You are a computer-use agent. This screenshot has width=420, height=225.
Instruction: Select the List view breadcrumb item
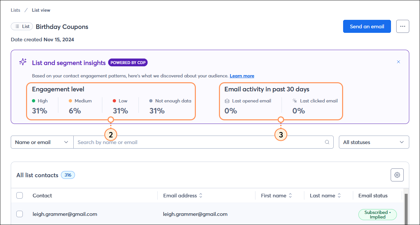(x=41, y=10)
